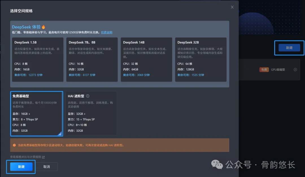Click 显存: 16GB + in 免费基础型
The width and height of the screenshot is (305, 177).
21,114
